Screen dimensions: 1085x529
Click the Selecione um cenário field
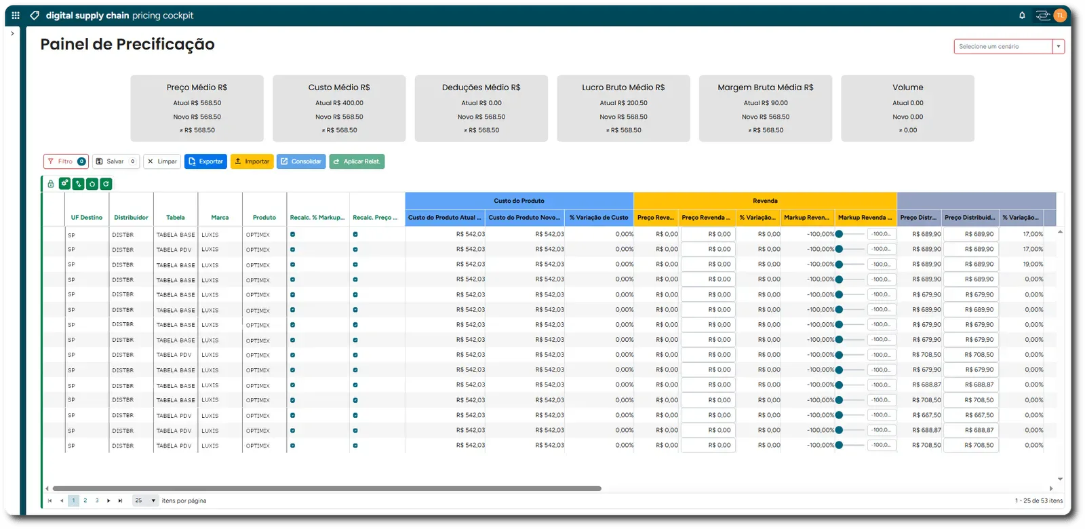[x=1004, y=46]
